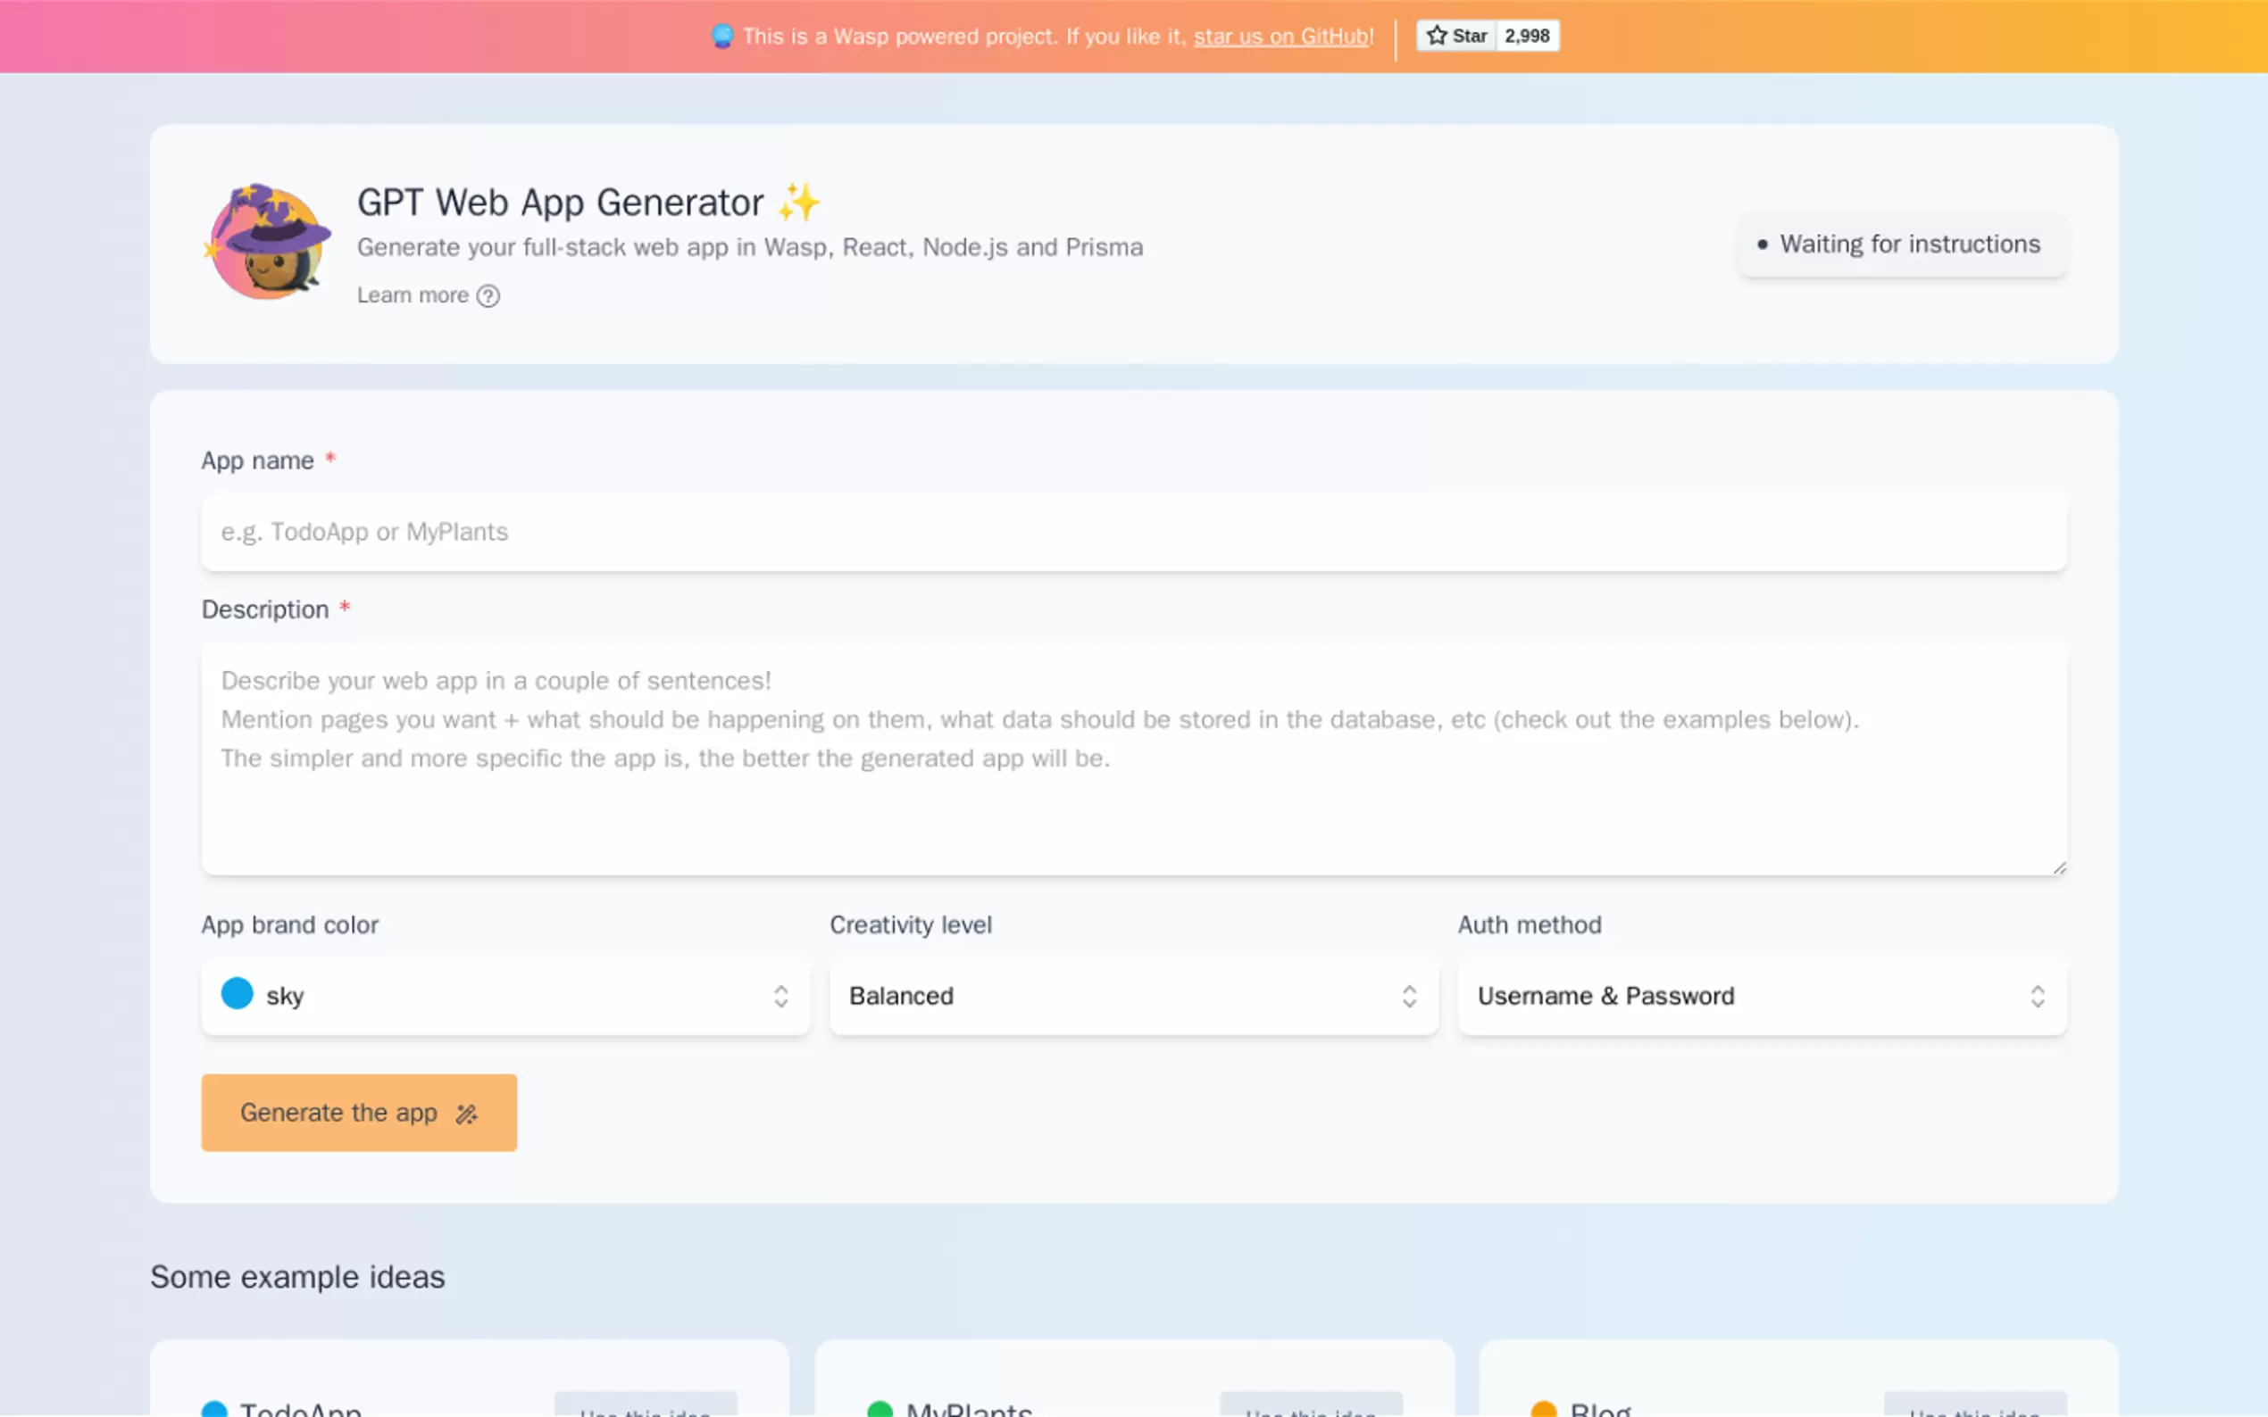The width and height of the screenshot is (2268, 1417).
Task: Click the Waiting for instructions status badge
Action: pos(1900,244)
